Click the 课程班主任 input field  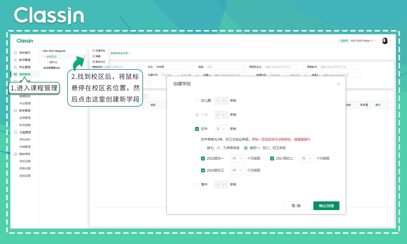click(x=284, y=67)
